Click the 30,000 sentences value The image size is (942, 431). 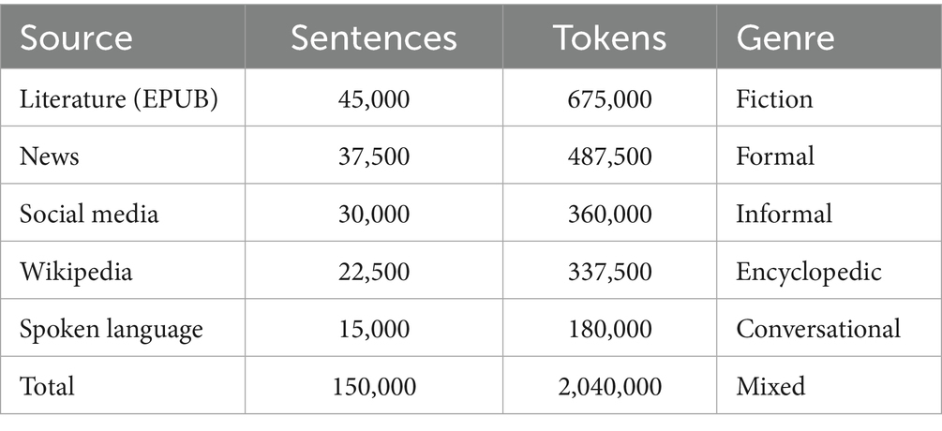point(373,214)
